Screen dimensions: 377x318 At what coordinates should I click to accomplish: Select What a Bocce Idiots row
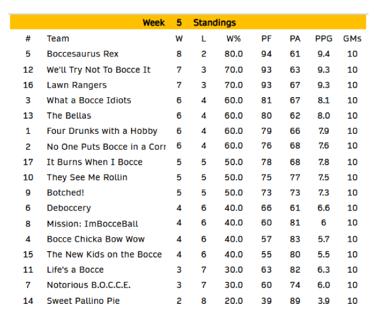click(x=89, y=101)
